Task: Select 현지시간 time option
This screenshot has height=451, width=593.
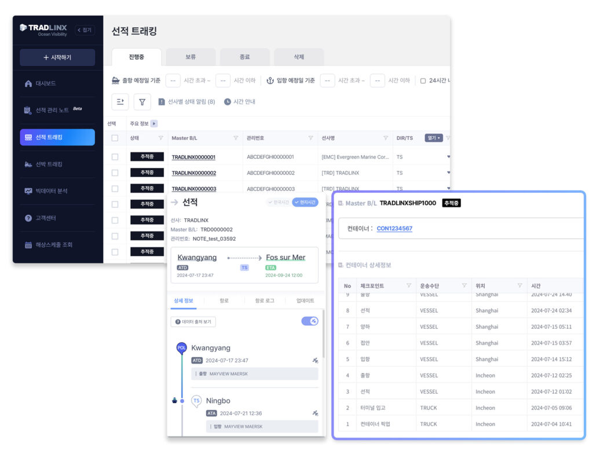Action: tap(305, 202)
